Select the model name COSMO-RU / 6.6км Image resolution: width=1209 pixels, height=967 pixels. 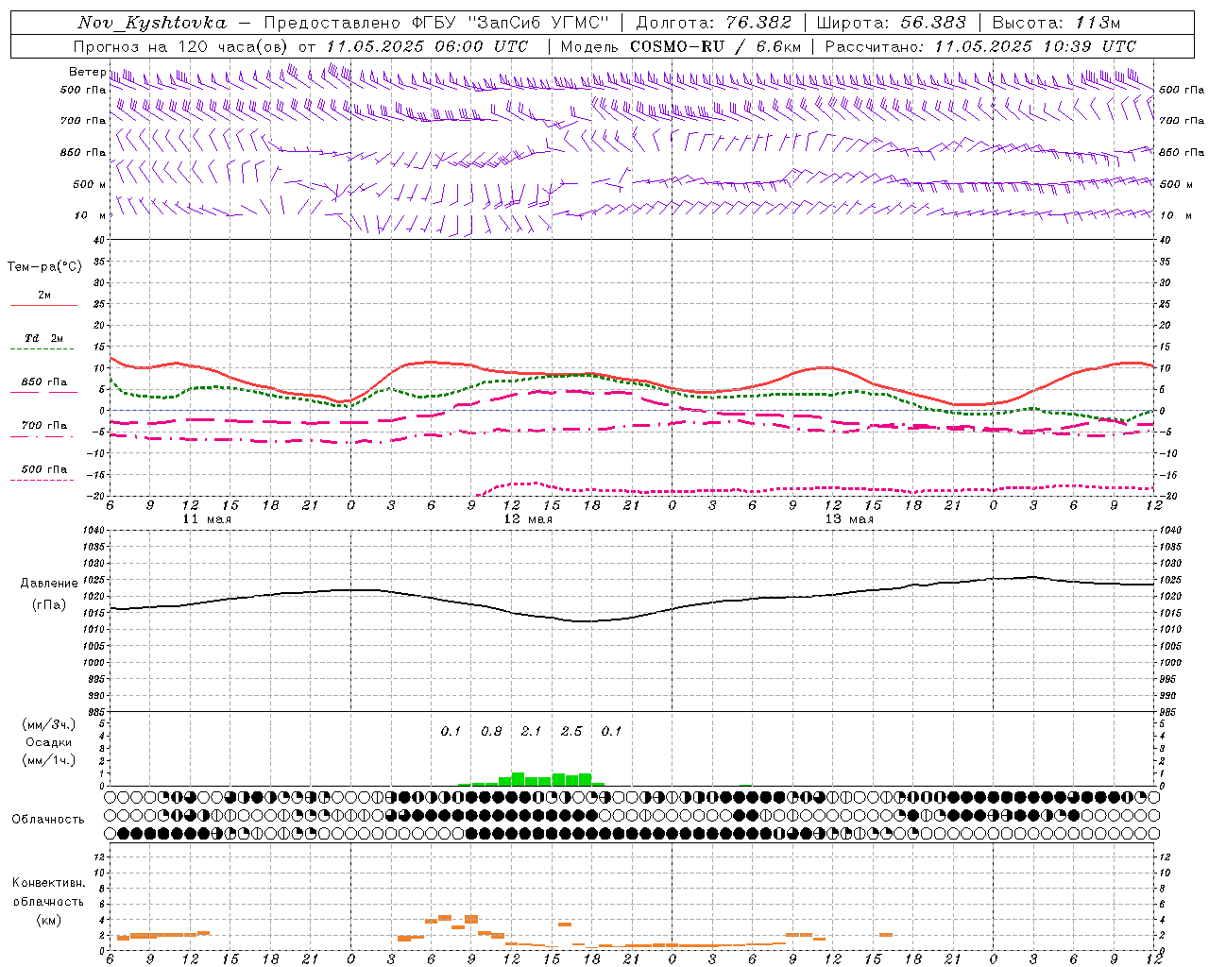pos(716,46)
